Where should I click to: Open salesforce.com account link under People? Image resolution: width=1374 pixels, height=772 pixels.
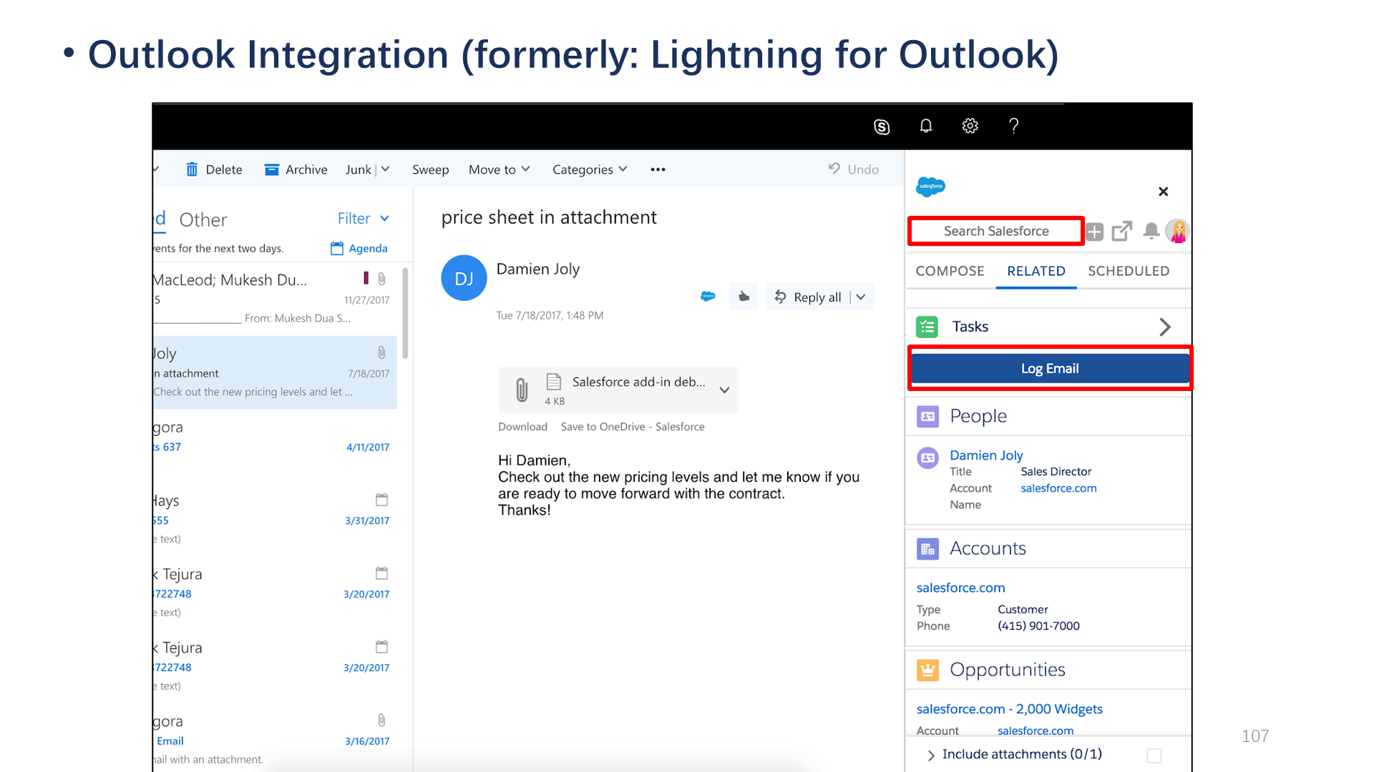pos(1058,488)
